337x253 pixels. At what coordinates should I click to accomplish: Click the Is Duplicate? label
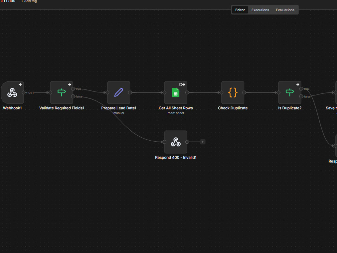coord(290,108)
